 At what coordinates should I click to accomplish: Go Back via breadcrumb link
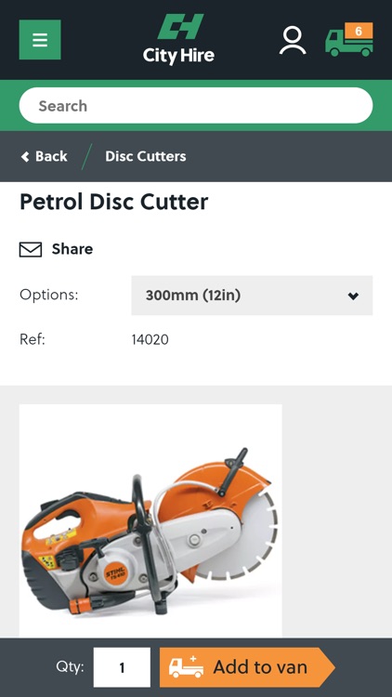(45, 156)
